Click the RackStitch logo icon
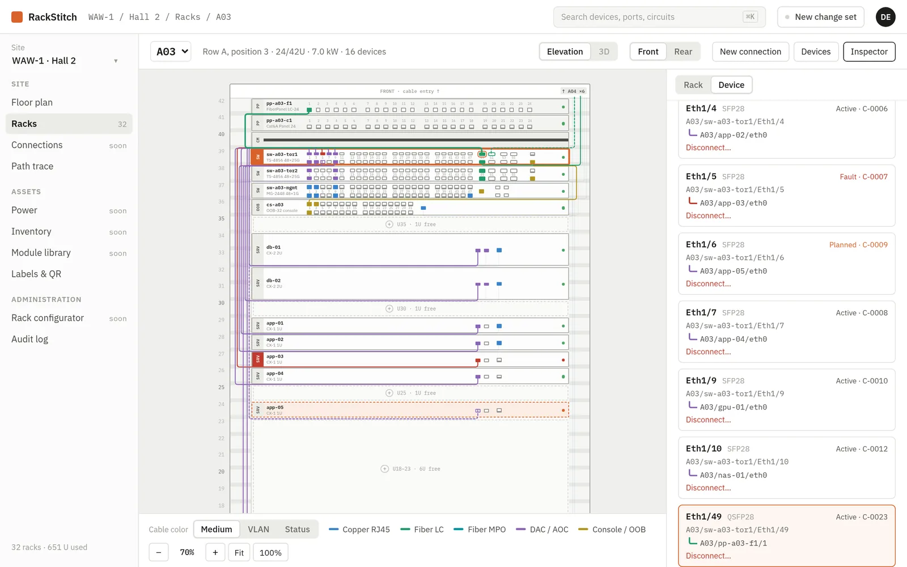 click(17, 17)
